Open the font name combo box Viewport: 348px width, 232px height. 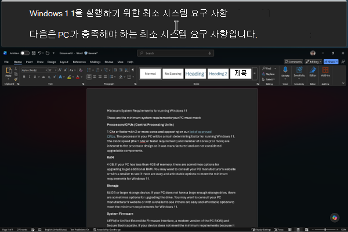click(x=34, y=70)
